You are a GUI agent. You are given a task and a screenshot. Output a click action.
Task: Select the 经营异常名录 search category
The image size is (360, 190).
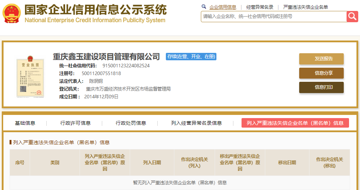click(260, 7)
